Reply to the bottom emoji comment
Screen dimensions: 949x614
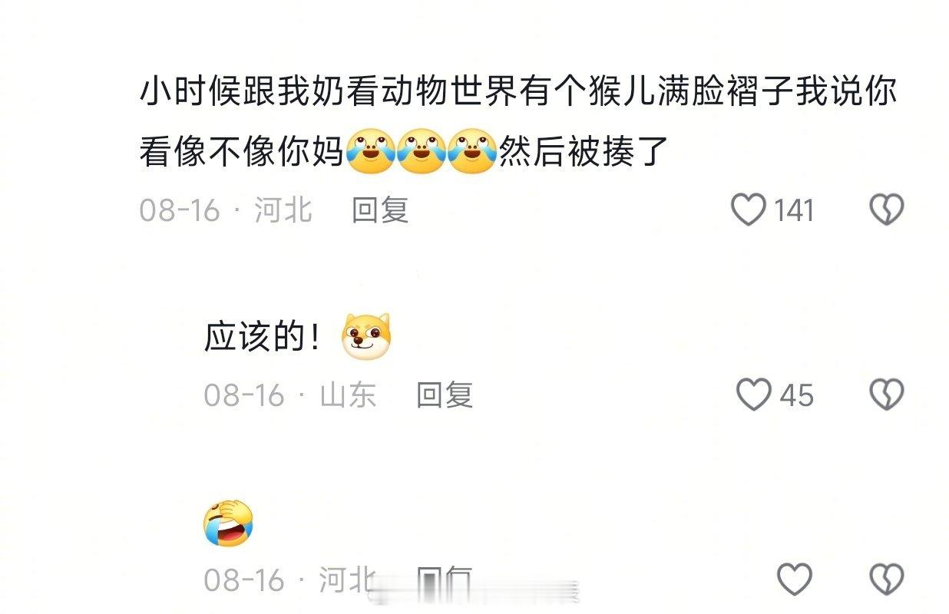[x=445, y=579]
